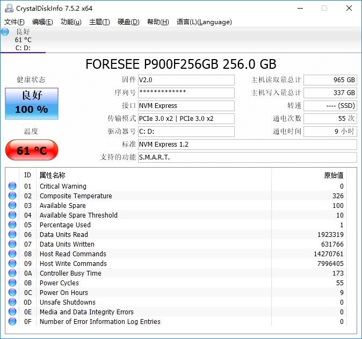Open the 硬盘(D) menu
Screen dimensions: 362x339
(x=128, y=22)
